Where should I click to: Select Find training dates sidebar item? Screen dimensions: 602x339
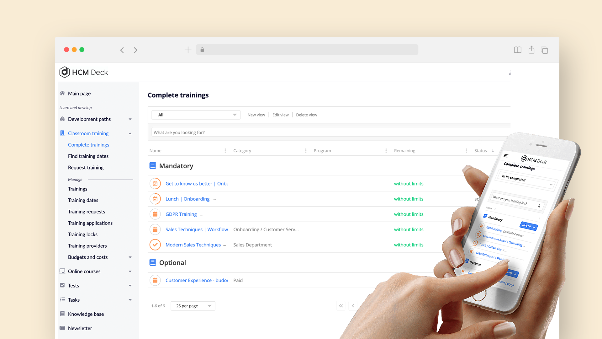tap(88, 156)
